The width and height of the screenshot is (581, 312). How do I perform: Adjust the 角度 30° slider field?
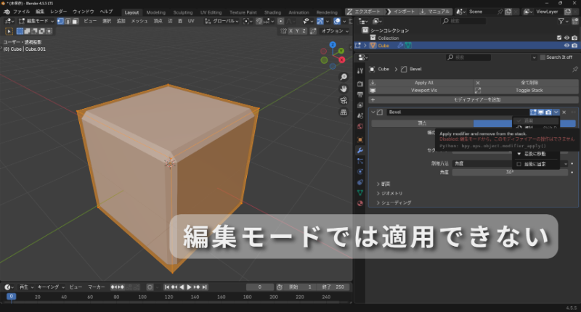tap(510, 173)
